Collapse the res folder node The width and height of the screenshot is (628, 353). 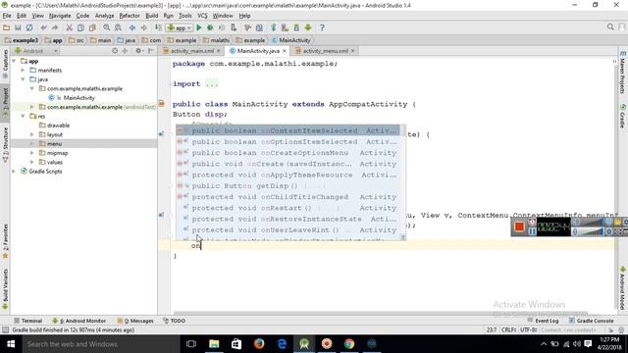tap(23, 116)
